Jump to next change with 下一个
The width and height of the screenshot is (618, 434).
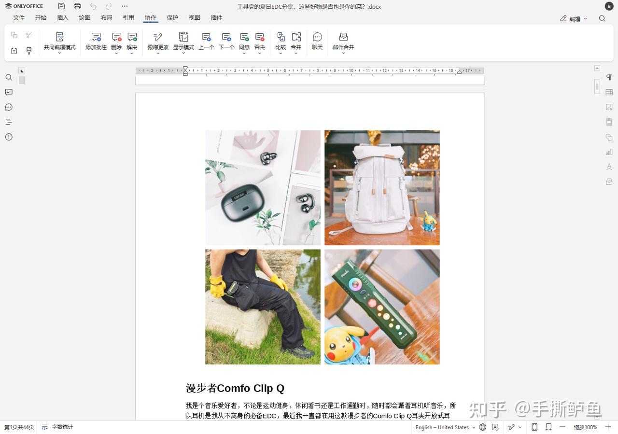tap(226, 42)
